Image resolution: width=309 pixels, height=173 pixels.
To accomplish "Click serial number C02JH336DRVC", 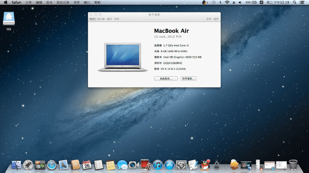I will tap(173, 63).
